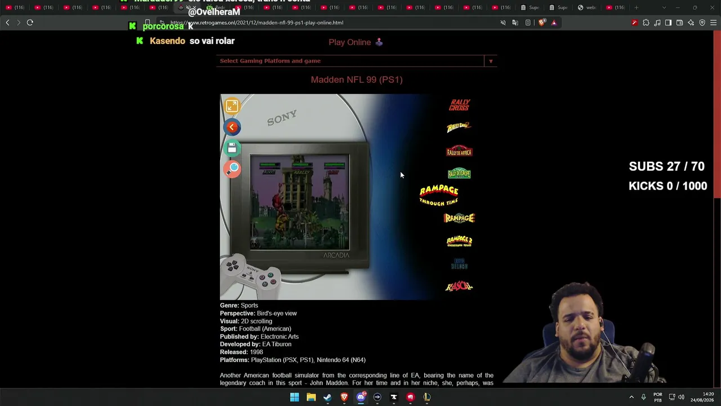Viewport: 721px width, 406px height.
Task: Click the 'Madden NFL 99 (PS1)' title
Action: 357,80
